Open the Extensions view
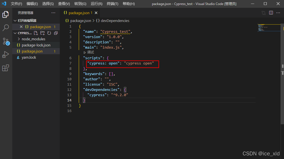The image size is (284, 159). [x=6, y=68]
